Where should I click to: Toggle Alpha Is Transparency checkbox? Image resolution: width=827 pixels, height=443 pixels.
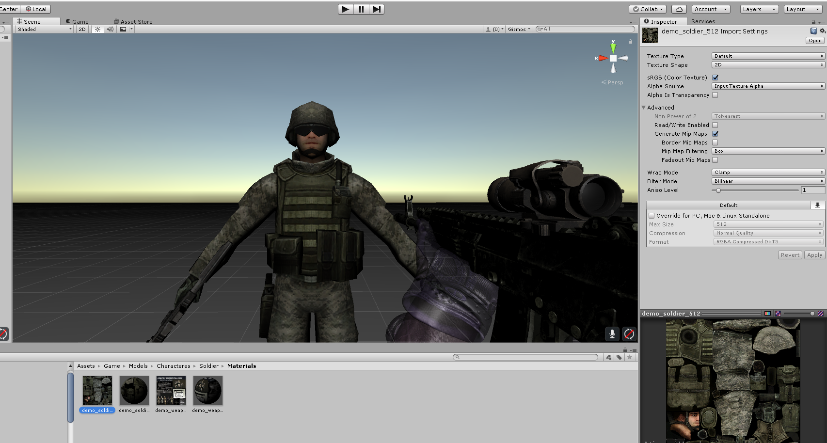715,95
